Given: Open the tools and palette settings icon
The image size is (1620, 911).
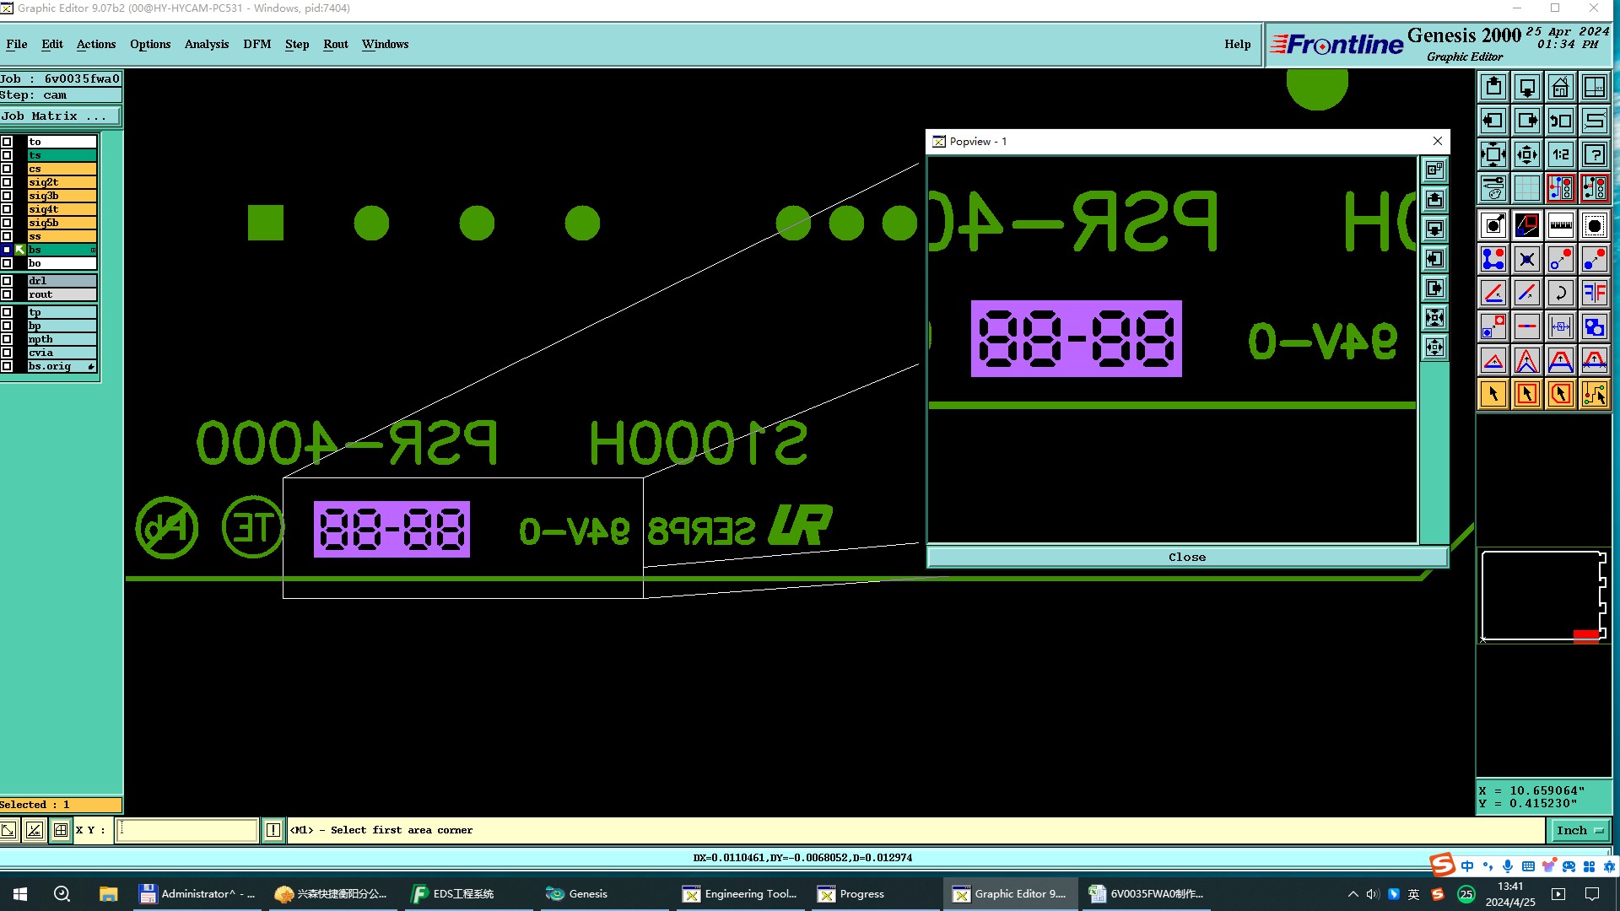Looking at the screenshot, I should (1493, 188).
